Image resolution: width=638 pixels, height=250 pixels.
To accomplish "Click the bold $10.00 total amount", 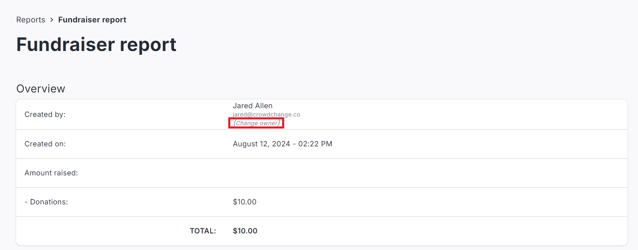I will pos(245,231).
